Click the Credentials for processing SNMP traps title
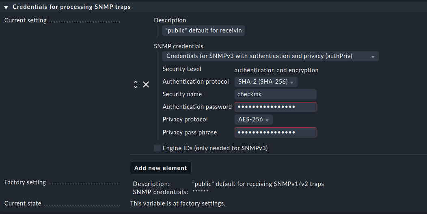The height and width of the screenshot is (214, 427). pos(71,7)
